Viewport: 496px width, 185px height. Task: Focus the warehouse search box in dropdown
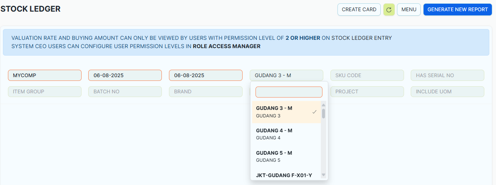(x=289, y=92)
